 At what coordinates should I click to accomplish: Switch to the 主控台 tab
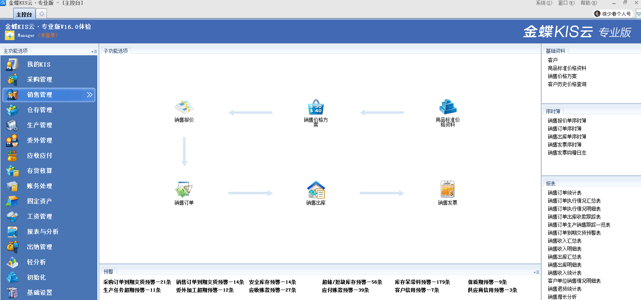pyautogui.click(x=24, y=14)
